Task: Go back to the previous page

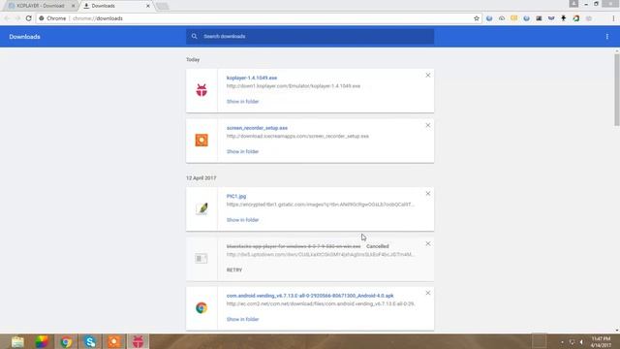Action: coord(7,18)
